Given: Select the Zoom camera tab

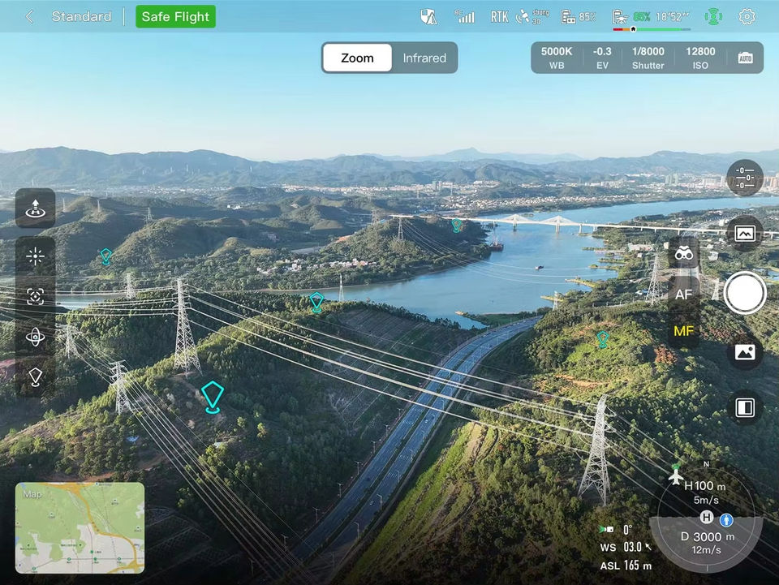Looking at the screenshot, I should coord(357,58).
